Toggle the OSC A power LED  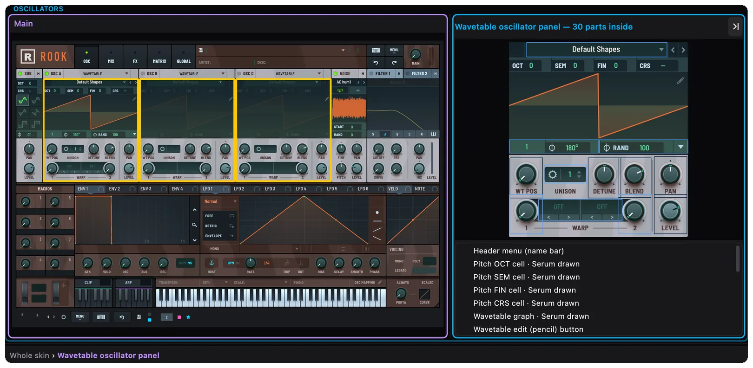pos(46,73)
